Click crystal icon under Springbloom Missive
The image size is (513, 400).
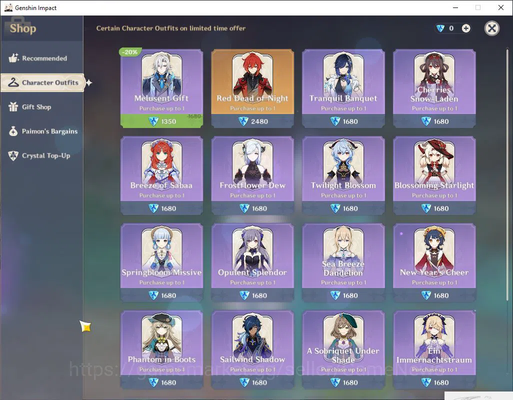(153, 295)
